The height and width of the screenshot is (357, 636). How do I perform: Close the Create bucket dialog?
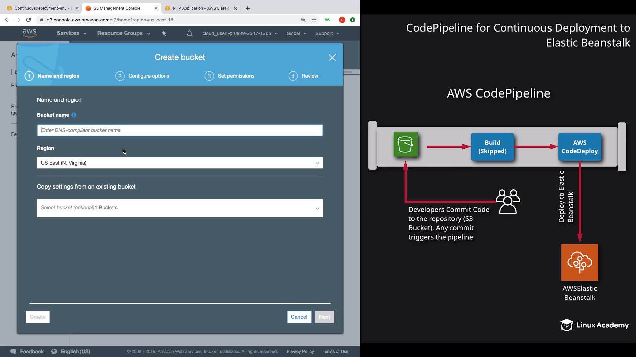pyautogui.click(x=332, y=58)
